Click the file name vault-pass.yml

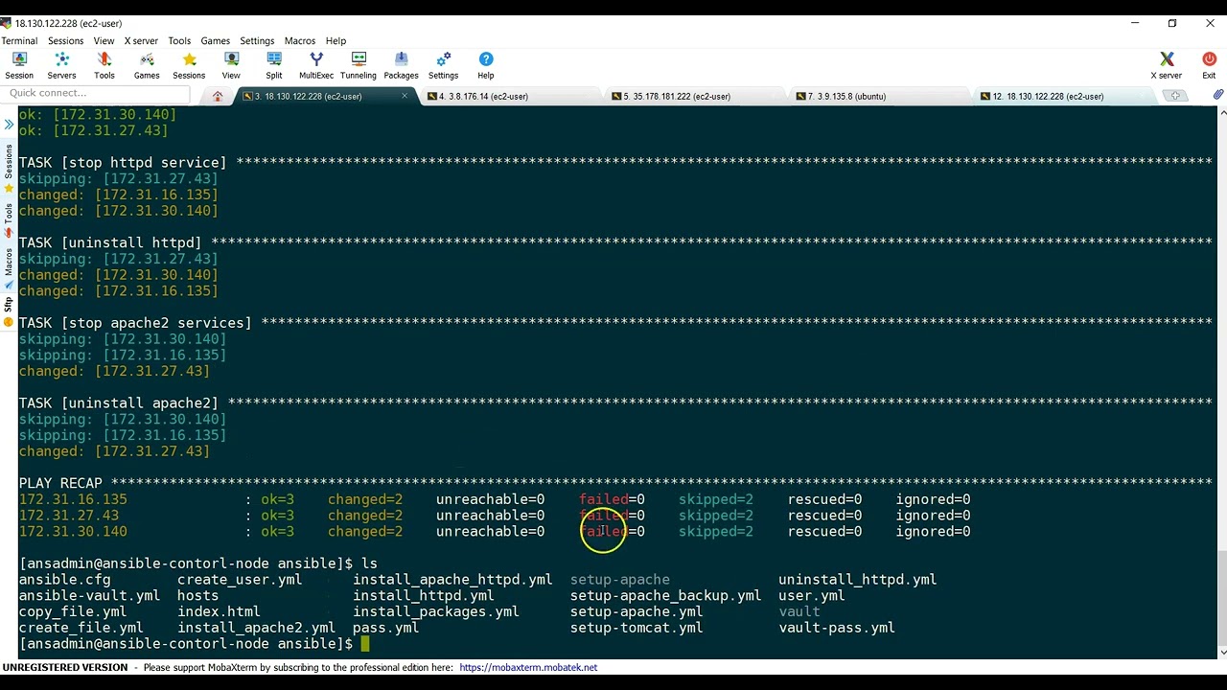[837, 628]
